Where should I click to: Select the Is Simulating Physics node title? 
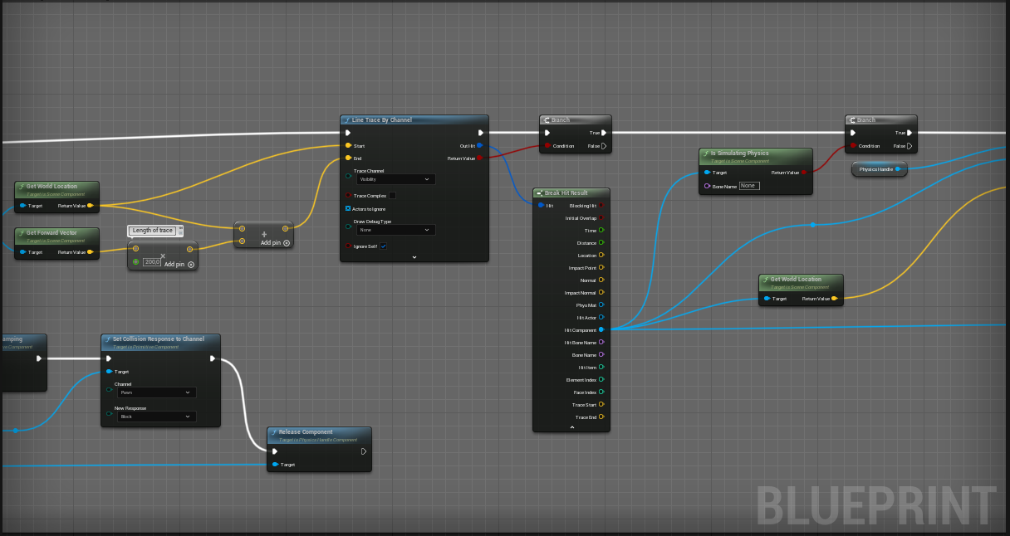point(738,153)
